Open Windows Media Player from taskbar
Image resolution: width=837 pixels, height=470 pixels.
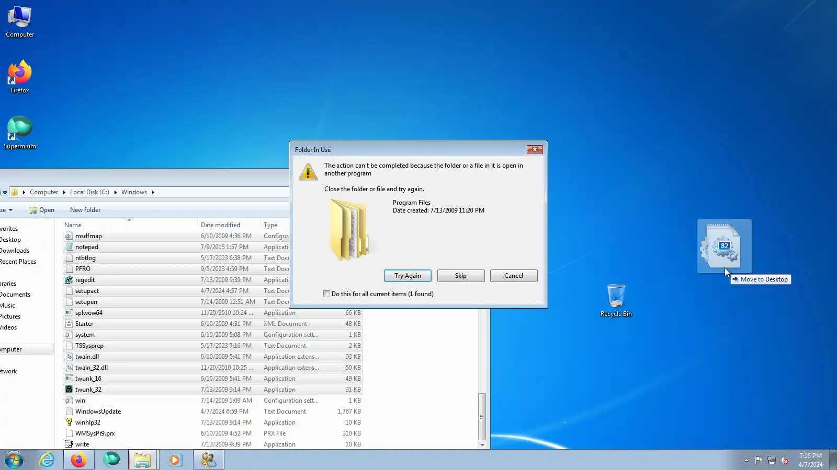175,460
